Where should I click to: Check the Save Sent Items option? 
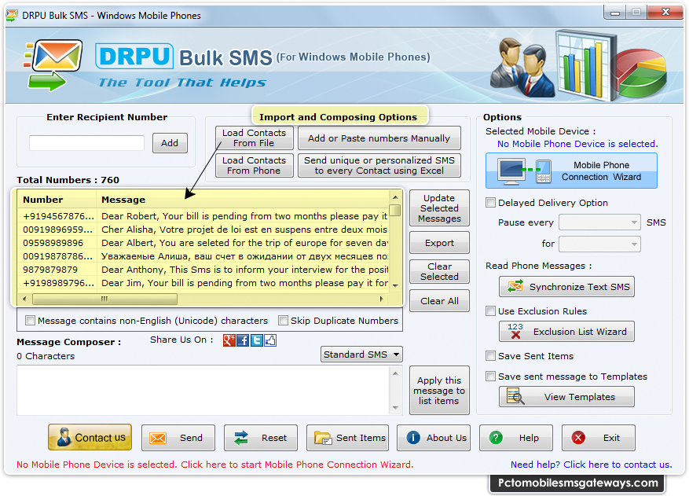point(490,356)
